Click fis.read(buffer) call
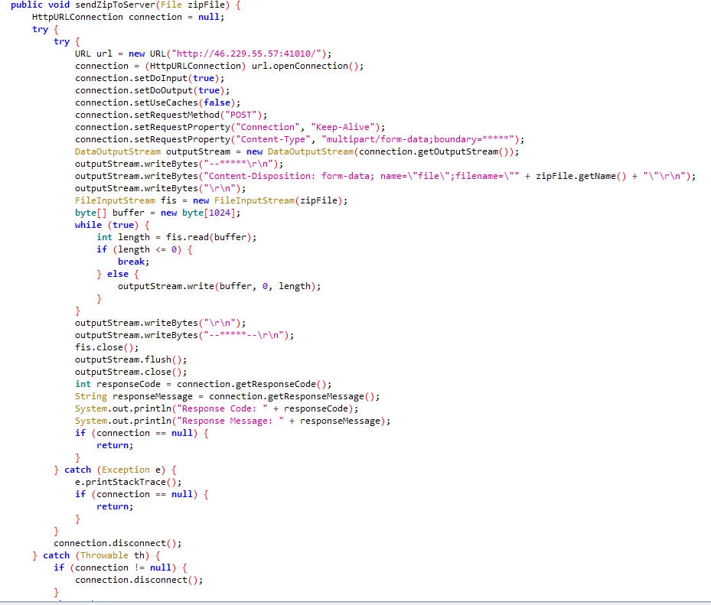711x605 pixels. (209, 237)
